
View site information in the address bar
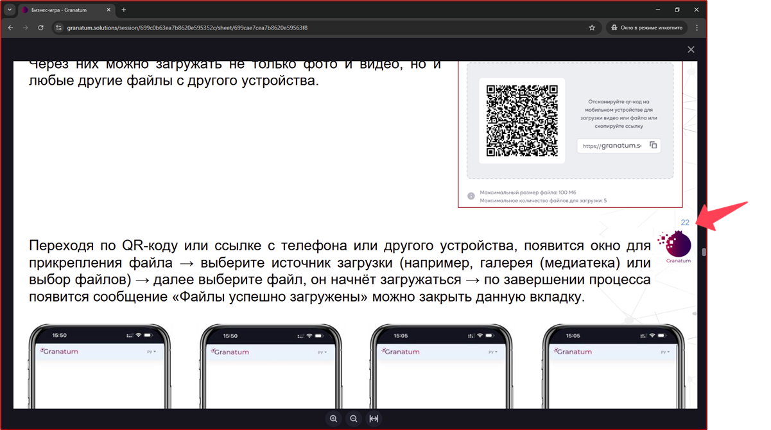[58, 28]
